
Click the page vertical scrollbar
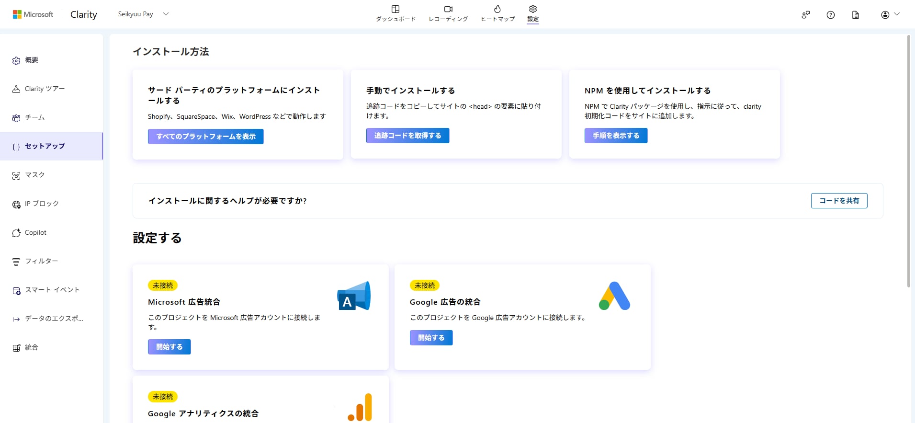pos(908,160)
